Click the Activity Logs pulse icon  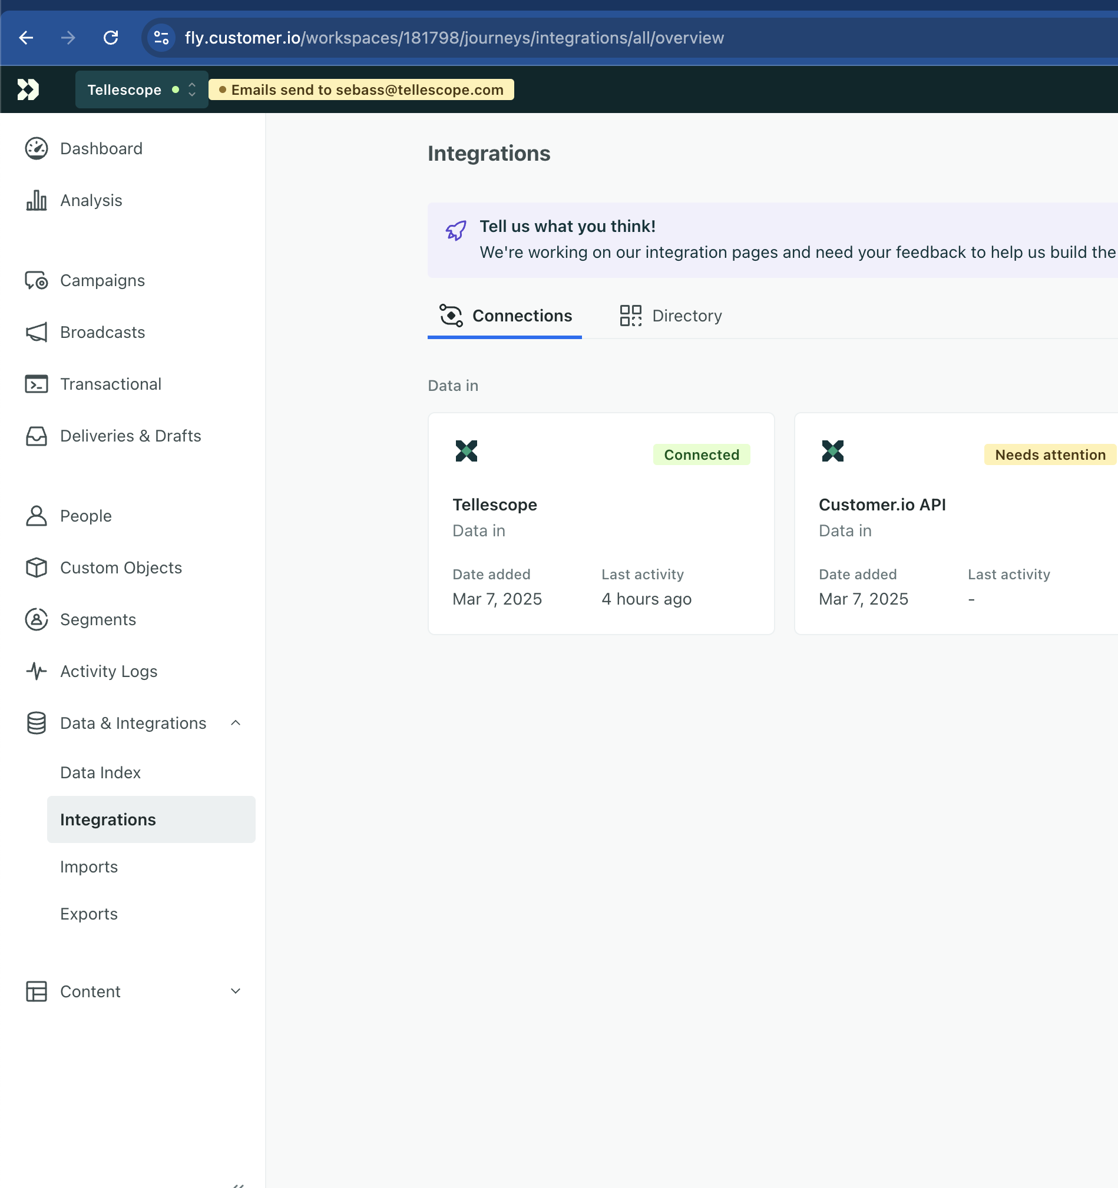coord(37,672)
